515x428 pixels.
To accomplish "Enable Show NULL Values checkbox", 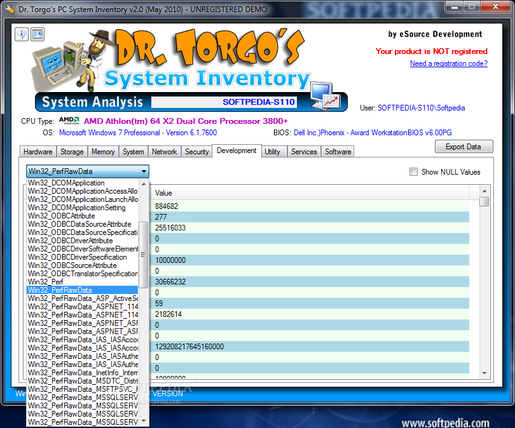I will pyautogui.click(x=413, y=172).
